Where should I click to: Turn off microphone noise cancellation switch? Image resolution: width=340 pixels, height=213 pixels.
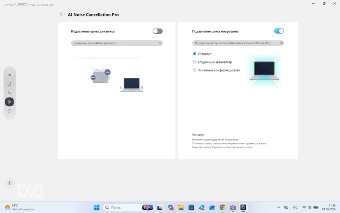tap(279, 31)
